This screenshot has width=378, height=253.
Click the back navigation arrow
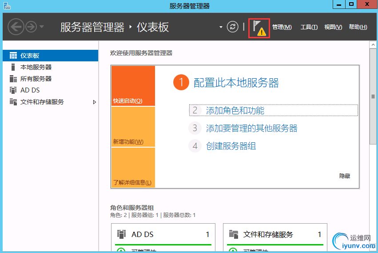click(16, 27)
